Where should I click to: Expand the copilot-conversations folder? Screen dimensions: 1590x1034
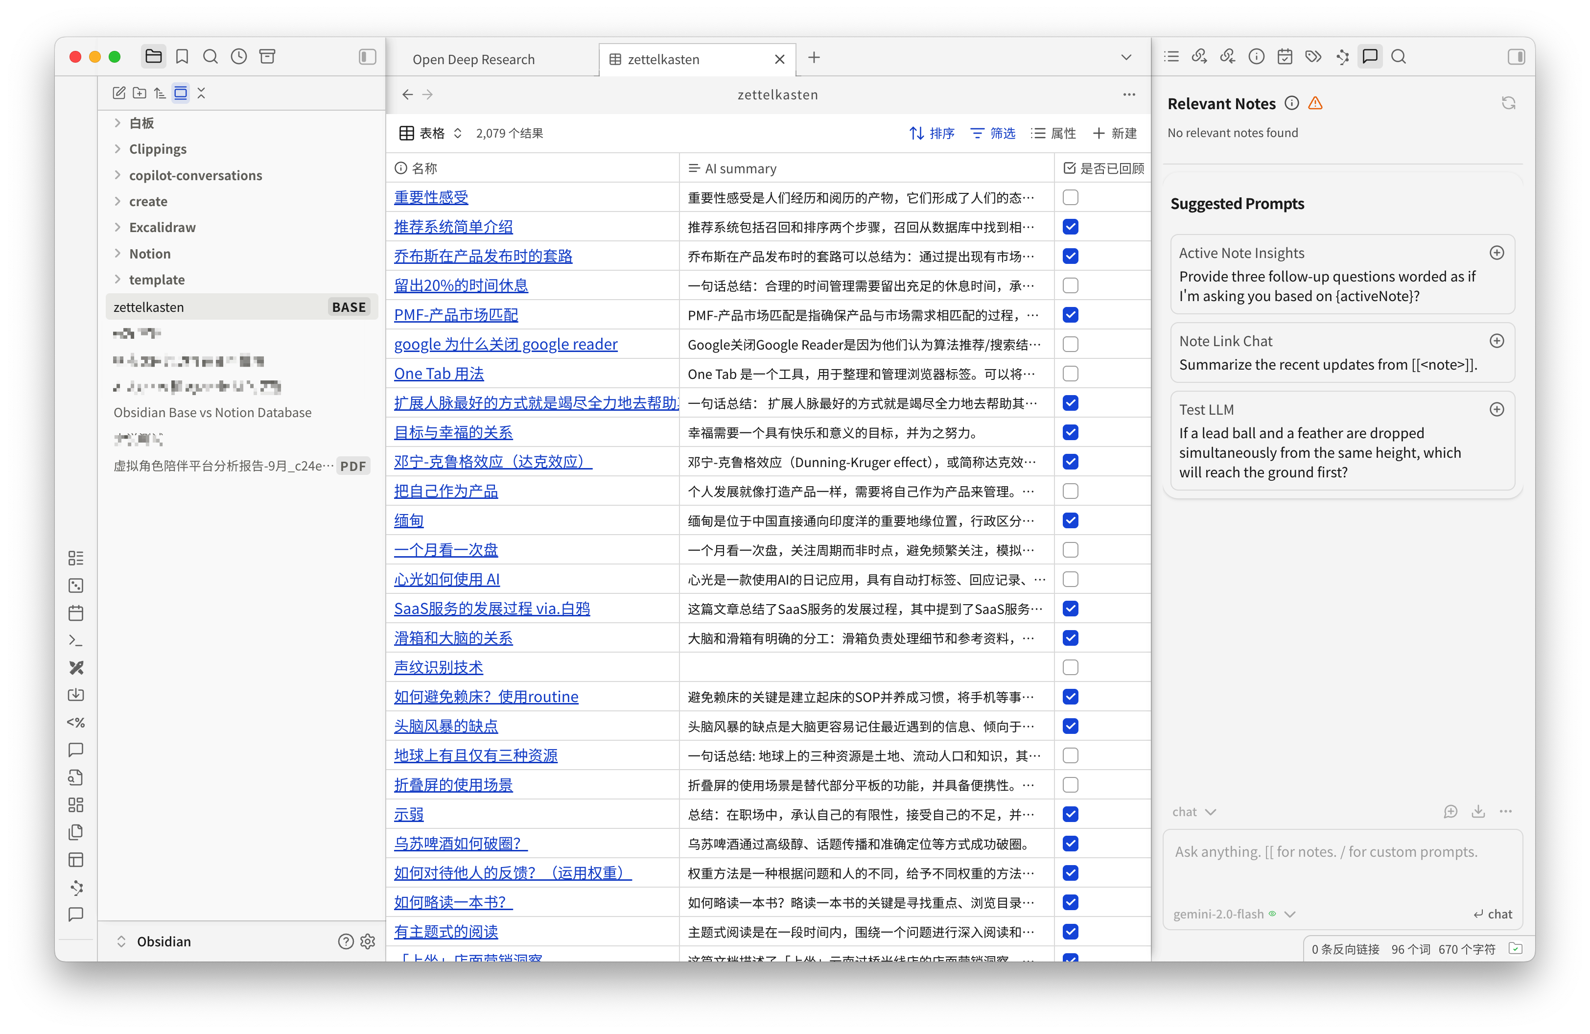117,175
